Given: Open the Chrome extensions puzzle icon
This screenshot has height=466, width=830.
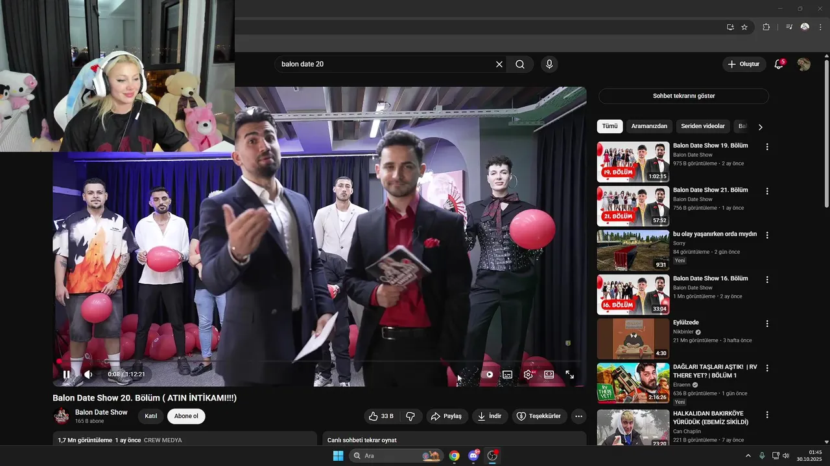Looking at the screenshot, I should 766,27.
